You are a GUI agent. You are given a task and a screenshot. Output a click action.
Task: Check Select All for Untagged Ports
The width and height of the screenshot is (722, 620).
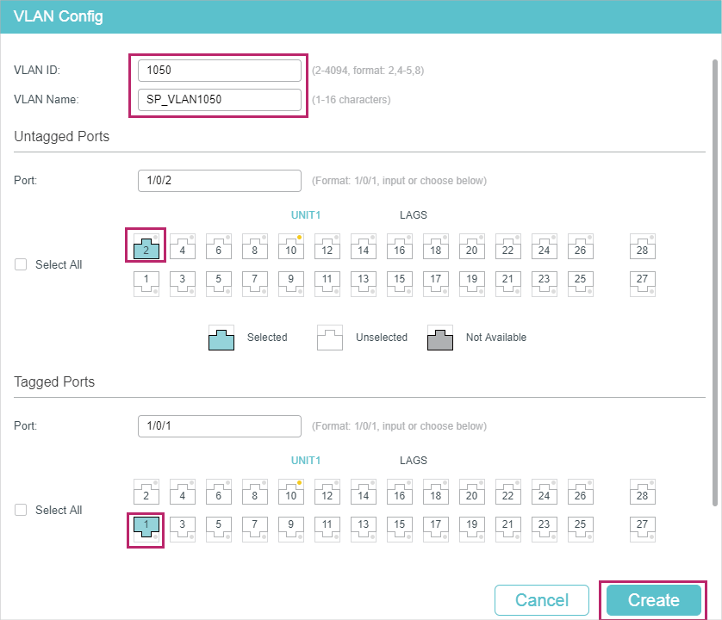(x=21, y=264)
